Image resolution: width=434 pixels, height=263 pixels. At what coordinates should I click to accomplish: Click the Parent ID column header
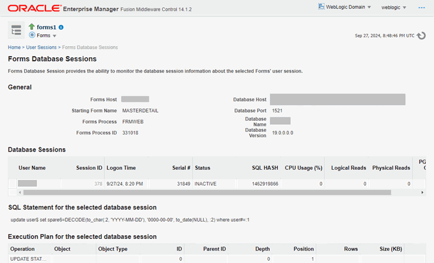(x=215, y=249)
